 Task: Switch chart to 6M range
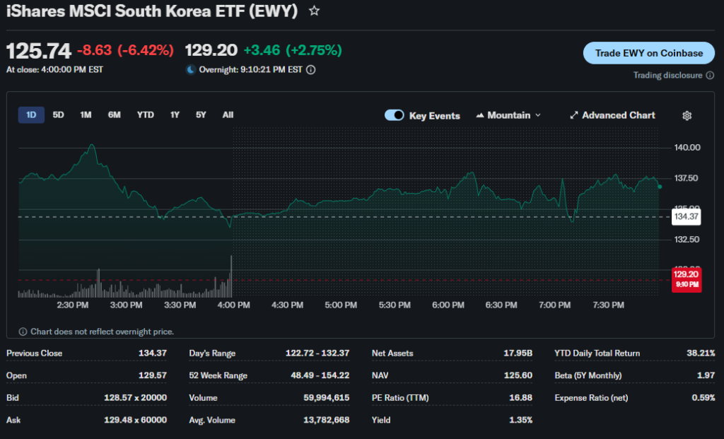(x=114, y=115)
